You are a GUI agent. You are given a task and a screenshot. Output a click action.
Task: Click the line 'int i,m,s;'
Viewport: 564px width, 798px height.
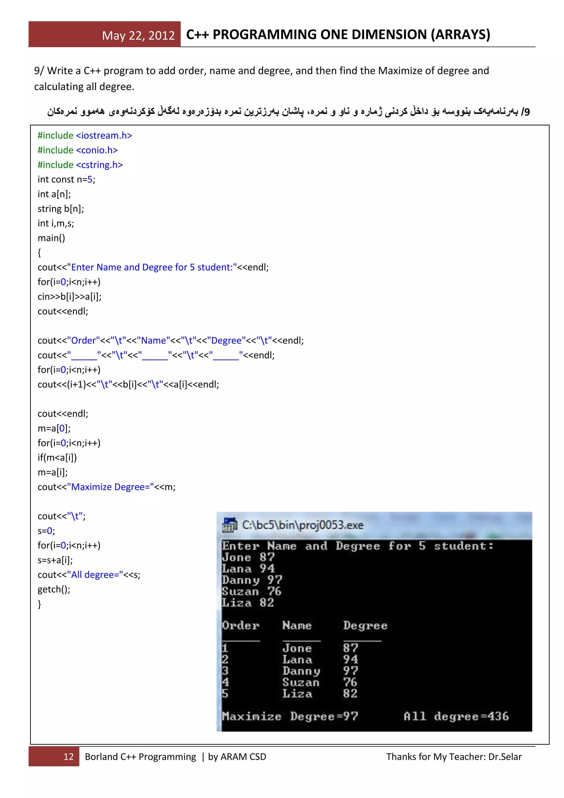point(56,223)
